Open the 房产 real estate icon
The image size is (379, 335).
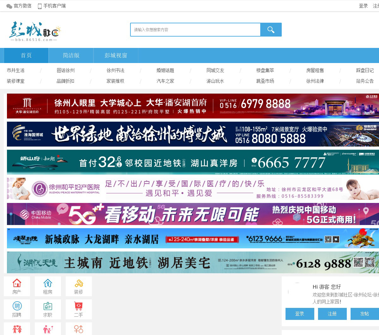[17, 286]
